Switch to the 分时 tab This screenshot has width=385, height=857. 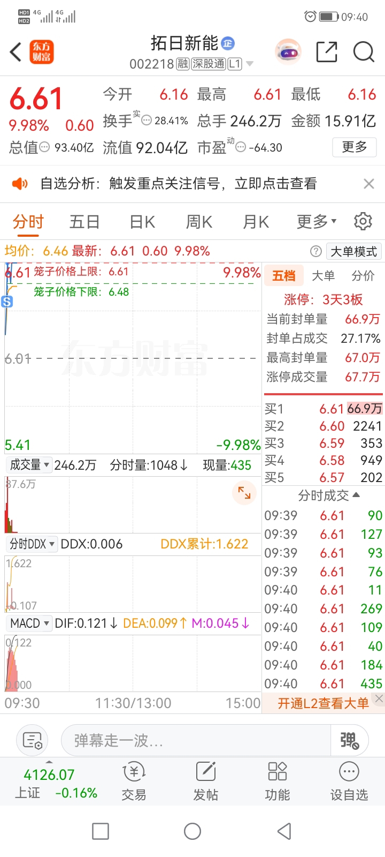coord(28,221)
